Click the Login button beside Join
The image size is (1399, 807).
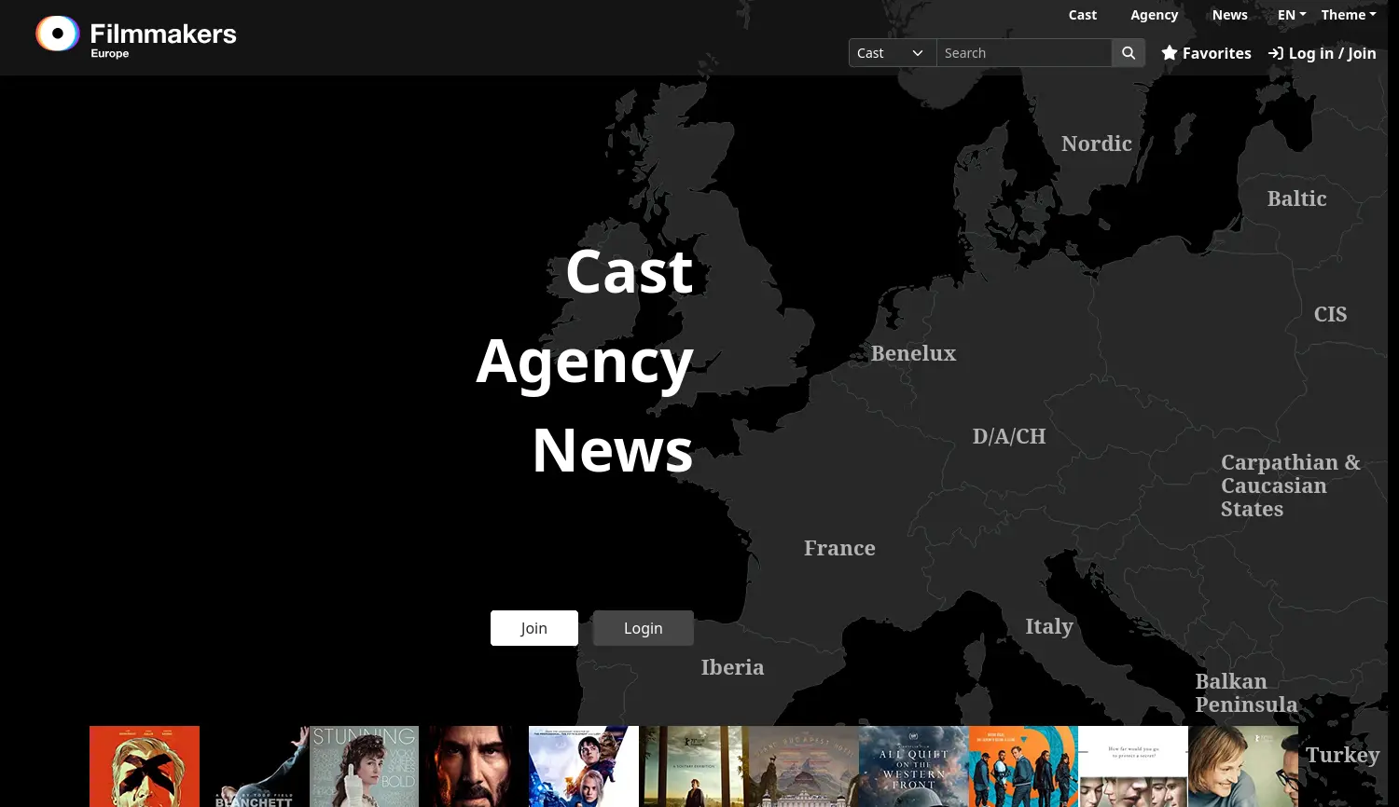643,628
